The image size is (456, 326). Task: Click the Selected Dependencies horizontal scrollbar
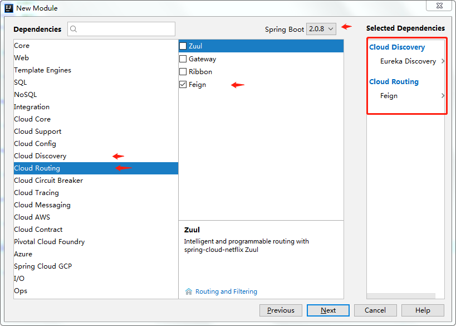[401, 296]
